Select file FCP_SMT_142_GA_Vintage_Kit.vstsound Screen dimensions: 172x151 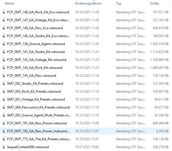[37, 60]
